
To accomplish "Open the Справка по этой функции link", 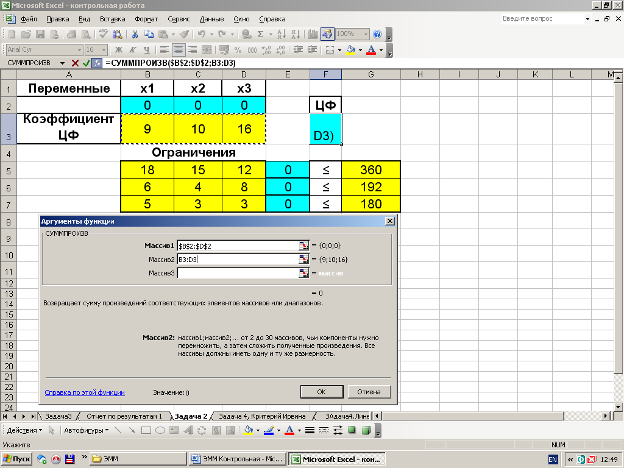I will 85,393.
